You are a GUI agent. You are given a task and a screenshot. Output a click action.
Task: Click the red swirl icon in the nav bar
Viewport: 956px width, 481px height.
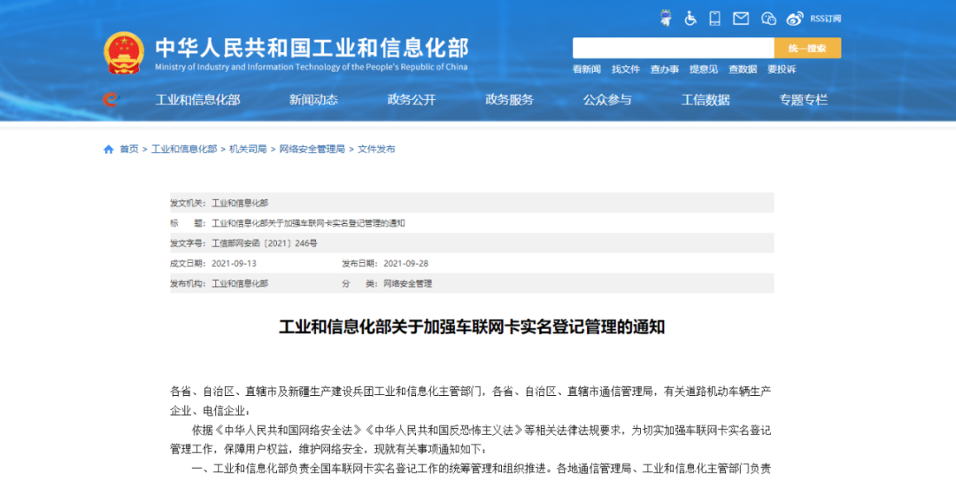click(x=111, y=99)
